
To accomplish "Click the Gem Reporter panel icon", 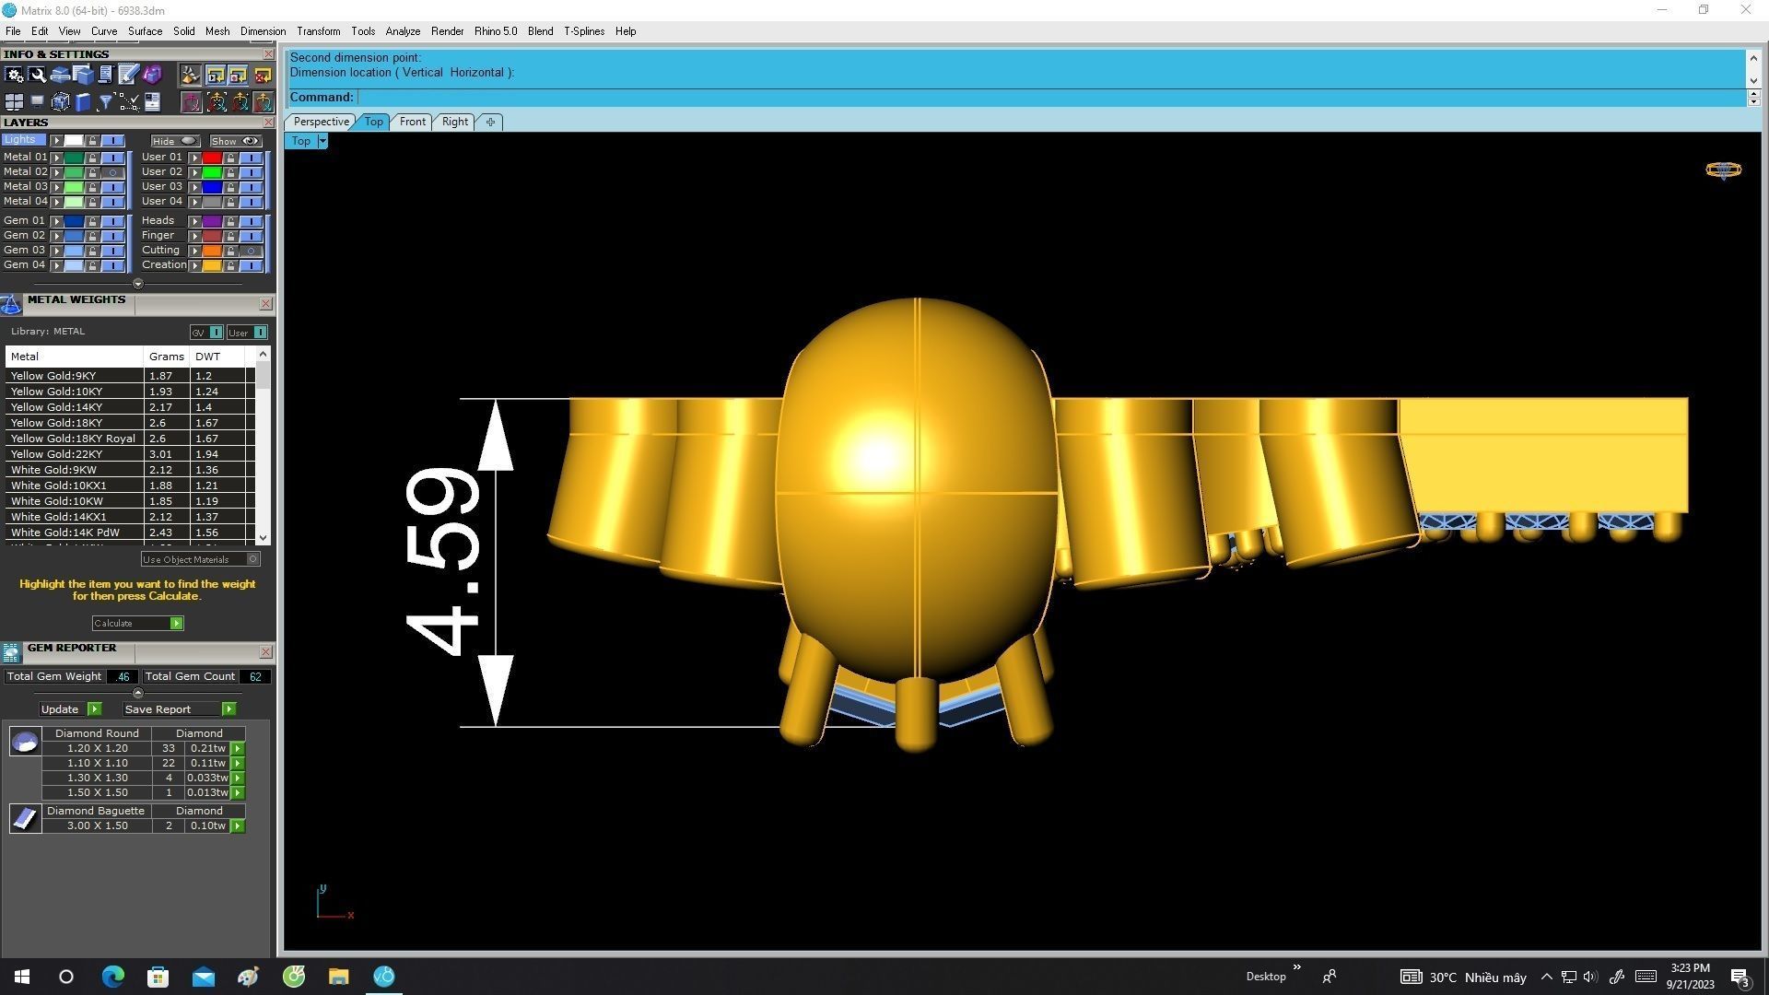I will coord(11,652).
